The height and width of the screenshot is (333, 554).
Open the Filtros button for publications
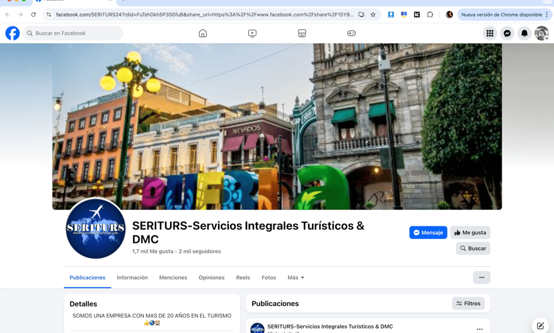coord(468,303)
